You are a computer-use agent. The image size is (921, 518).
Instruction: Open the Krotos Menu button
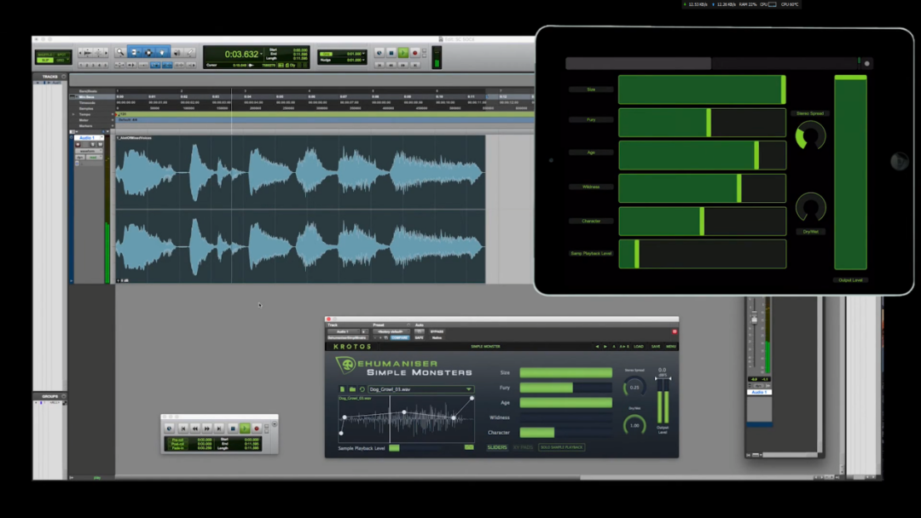pos(671,346)
